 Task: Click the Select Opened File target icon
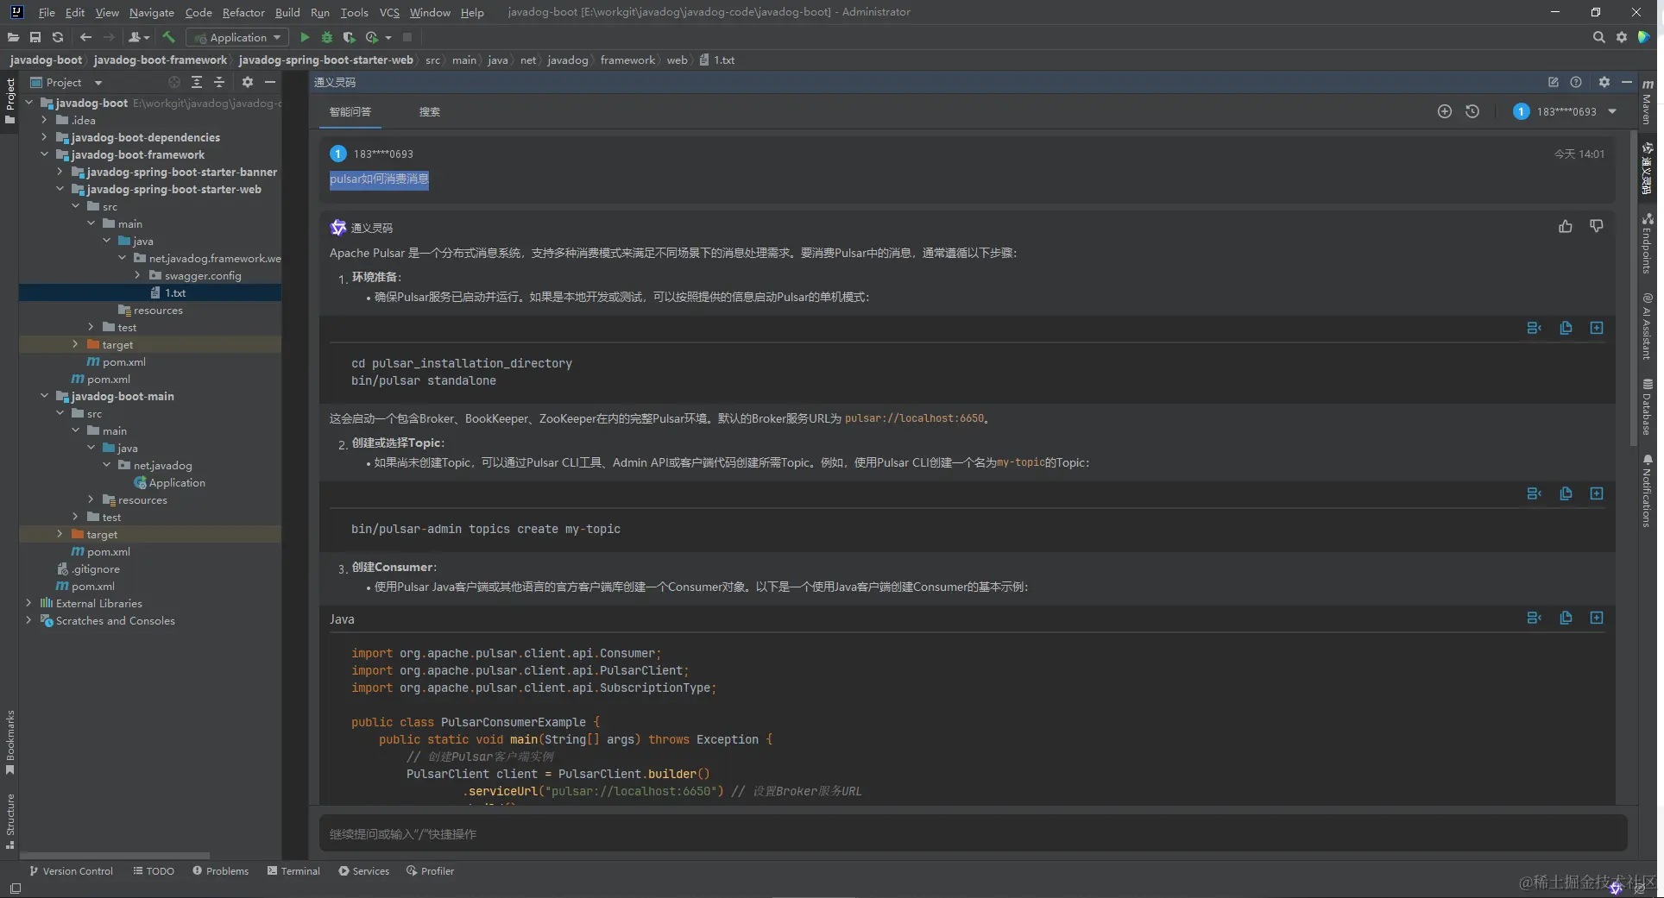pyautogui.click(x=174, y=82)
